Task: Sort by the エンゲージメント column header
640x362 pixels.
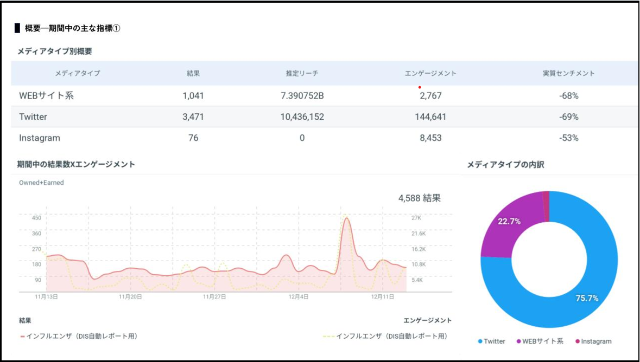Action: click(430, 74)
